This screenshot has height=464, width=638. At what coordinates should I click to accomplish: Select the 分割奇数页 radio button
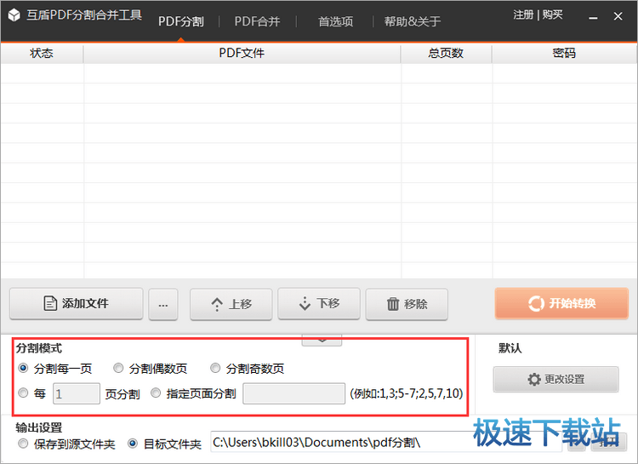pos(215,369)
